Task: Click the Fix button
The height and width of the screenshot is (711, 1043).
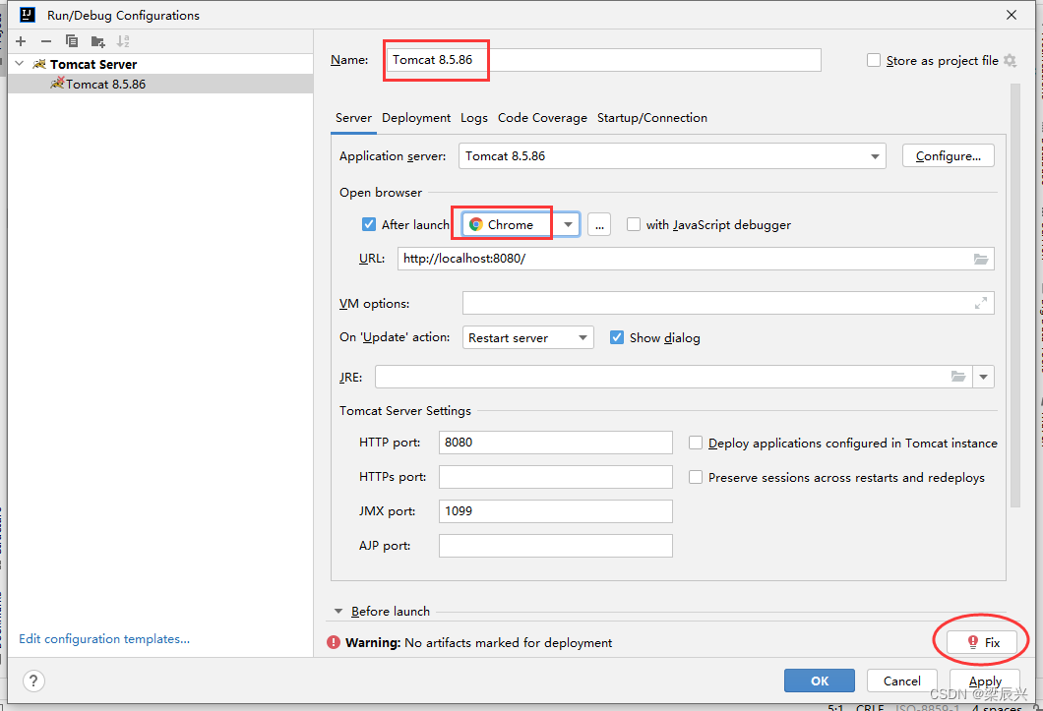Action: pyautogui.click(x=982, y=642)
